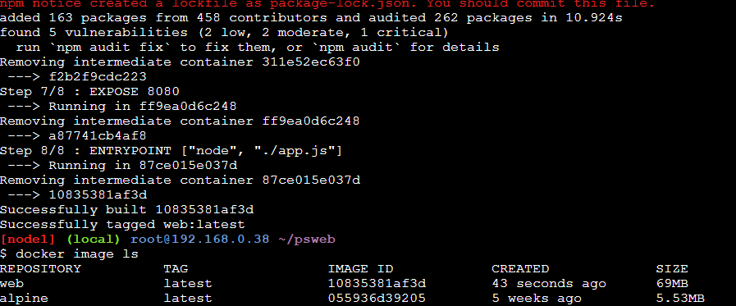Viewport: 736px width, 306px height.
Task: Click the Step 8/8 ENTRYPOINT line
Action: click(x=171, y=151)
